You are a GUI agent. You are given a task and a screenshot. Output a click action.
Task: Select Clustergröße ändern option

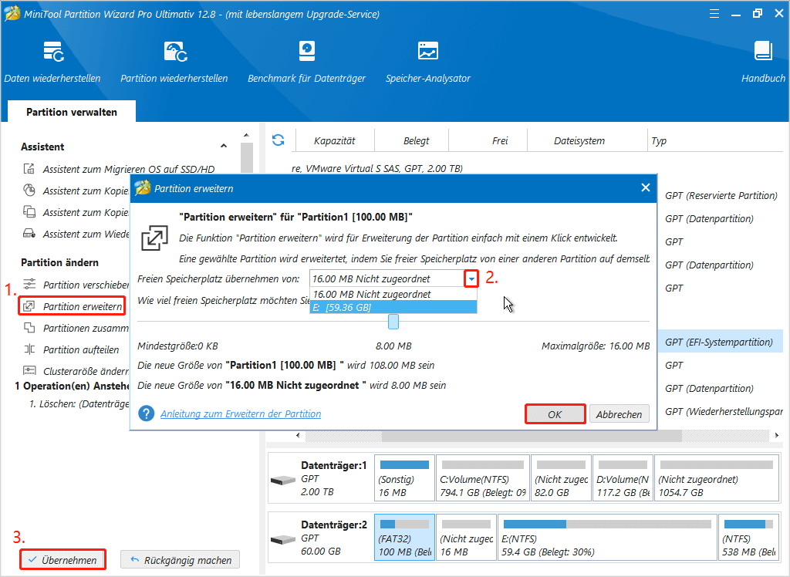(x=76, y=371)
